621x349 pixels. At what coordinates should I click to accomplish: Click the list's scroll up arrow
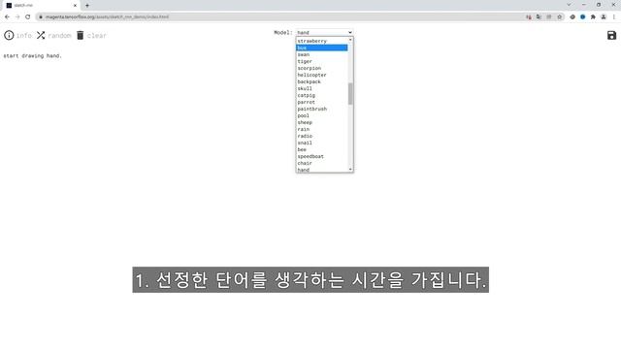tap(350, 40)
